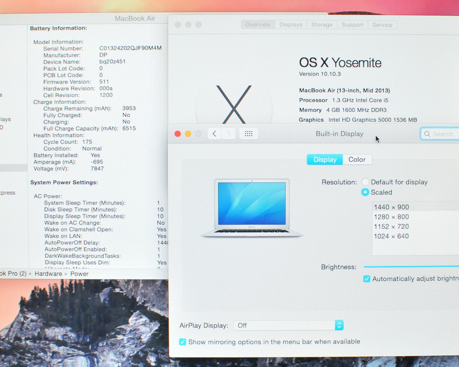Select Cycle Count value 175
The image size is (459, 367).
tap(87, 141)
